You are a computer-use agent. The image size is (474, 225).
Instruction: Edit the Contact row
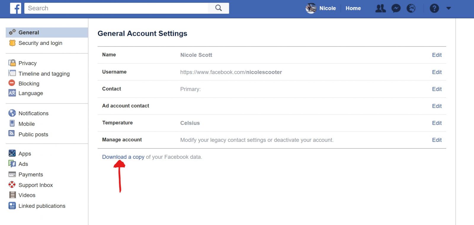click(x=437, y=89)
